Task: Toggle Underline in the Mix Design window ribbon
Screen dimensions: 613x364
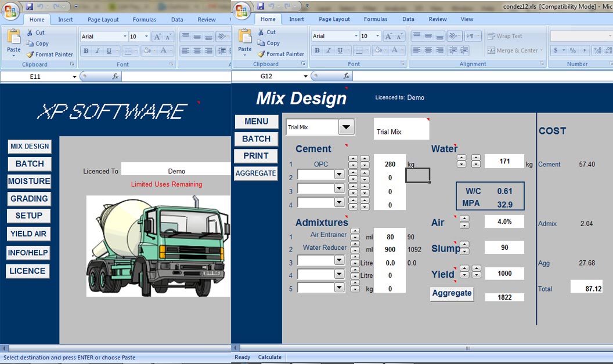Action: [x=340, y=51]
